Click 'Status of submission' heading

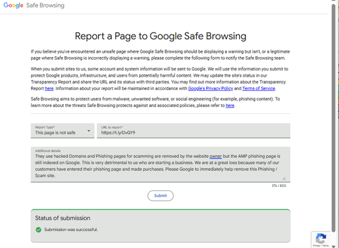(x=62, y=218)
